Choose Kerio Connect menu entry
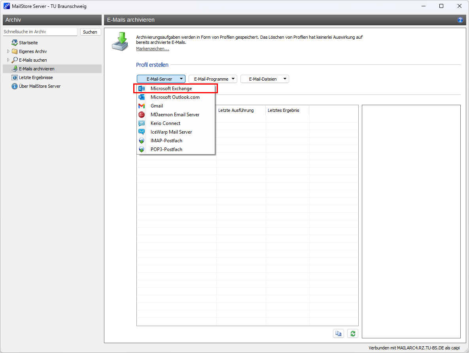Viewport: 469px width, 353px height. point(176,123)
